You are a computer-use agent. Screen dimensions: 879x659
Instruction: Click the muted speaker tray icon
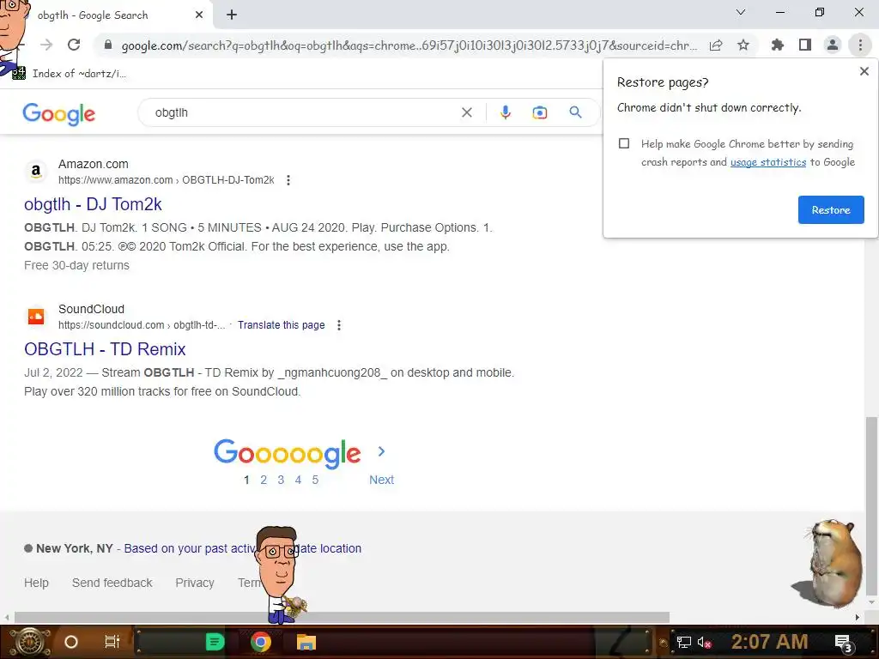pyautogui.click(x=704, y=642)
